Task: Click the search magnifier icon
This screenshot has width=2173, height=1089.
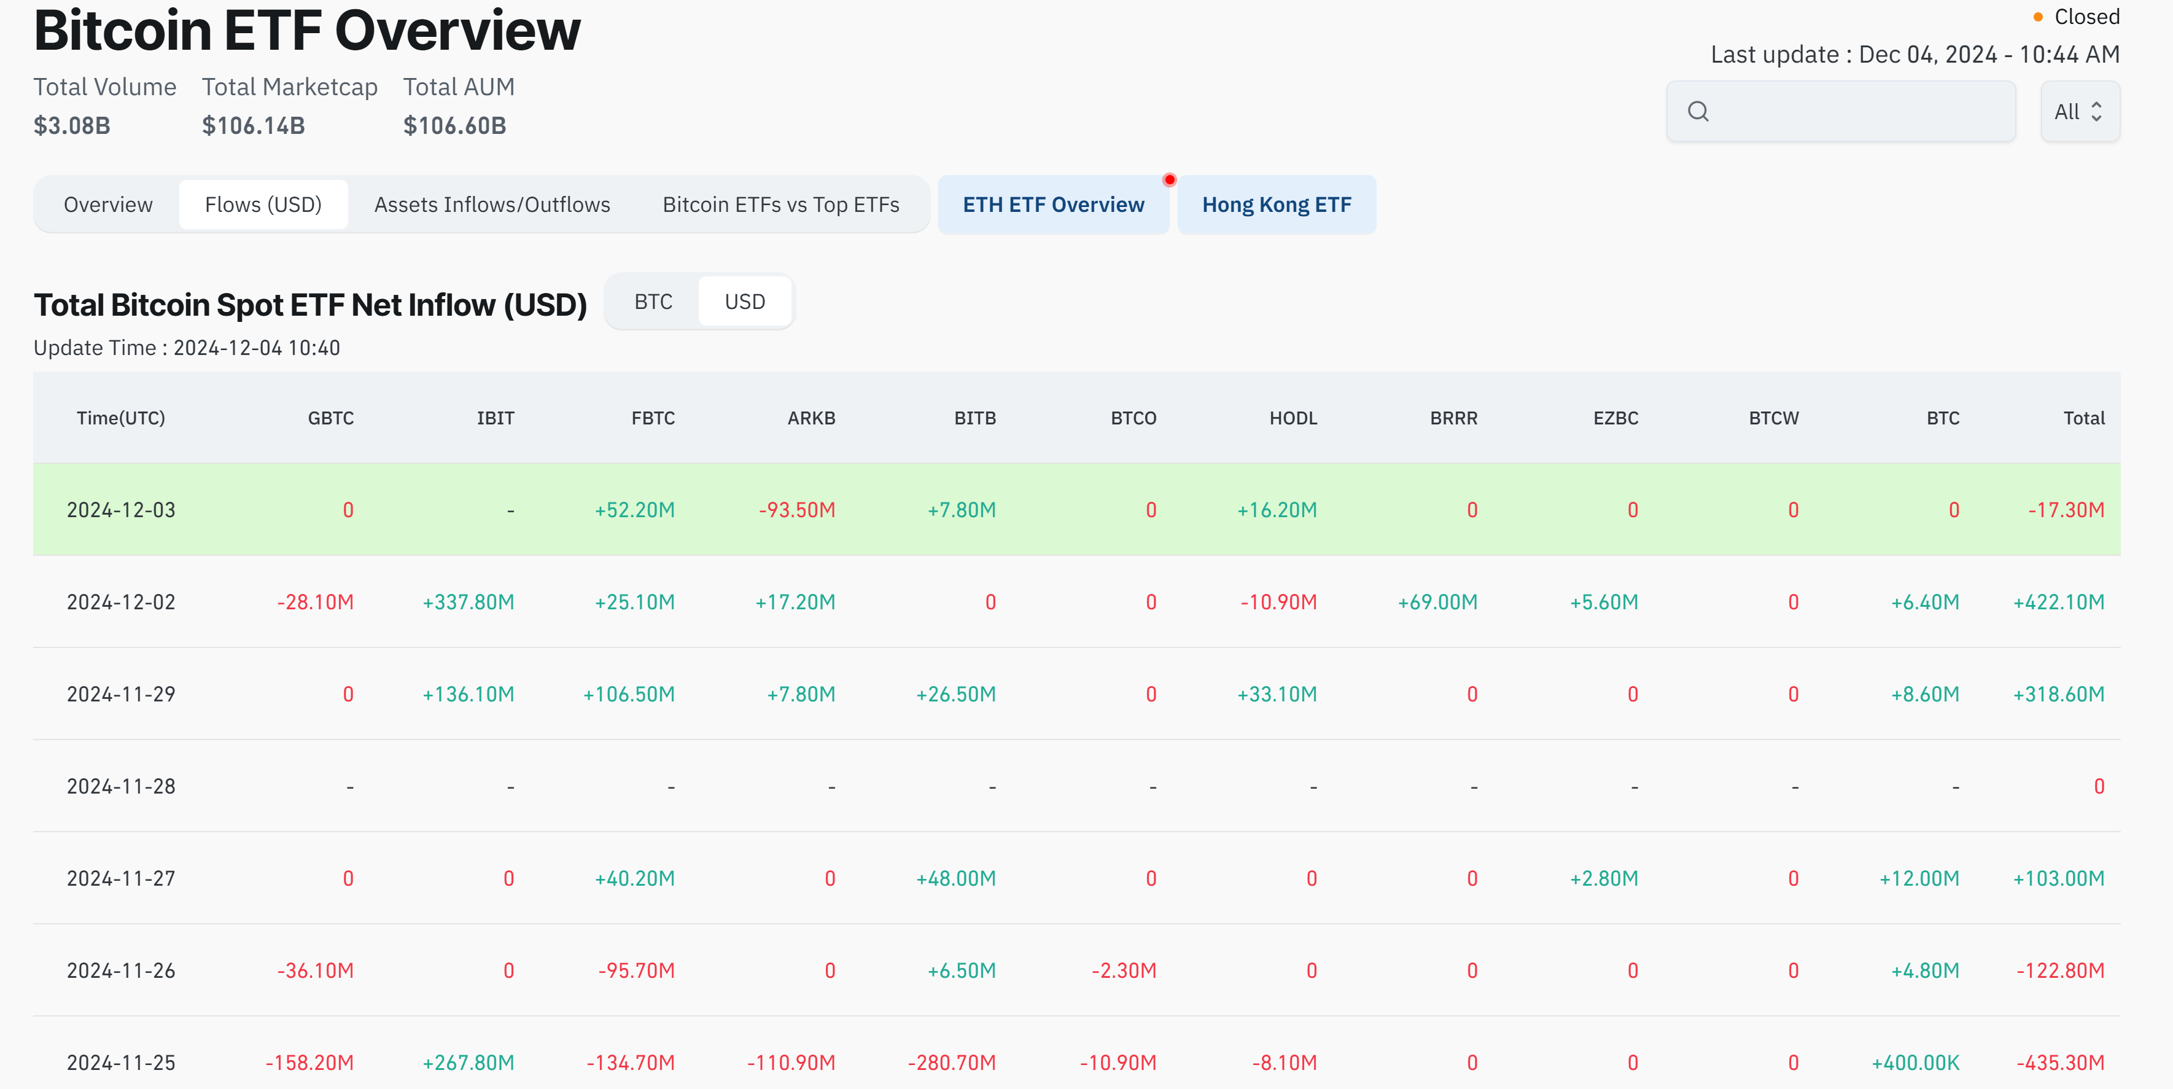Action: click(x=1697, y=111)
